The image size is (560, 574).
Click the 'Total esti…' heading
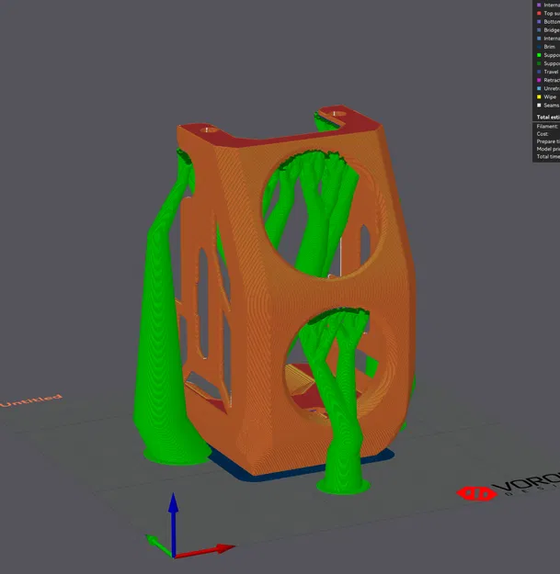tap(548, 118)
